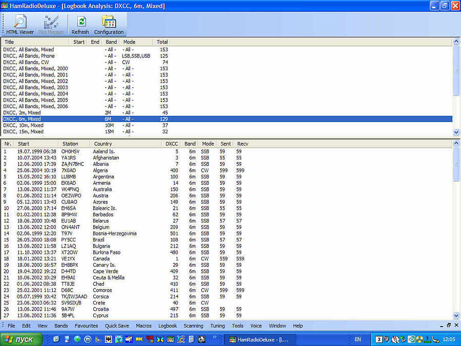
Task: Open the Help menu
Action: pyautogui.click(x=298, y=325)
